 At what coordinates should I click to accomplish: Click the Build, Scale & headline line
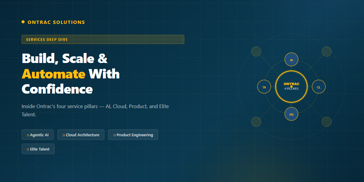pos(65,58)
